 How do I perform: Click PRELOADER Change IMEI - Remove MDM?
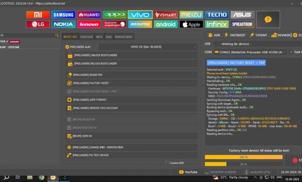click(131, 147)
